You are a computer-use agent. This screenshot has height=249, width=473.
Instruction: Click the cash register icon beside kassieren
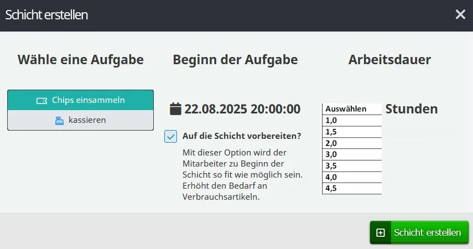(x=60, y=120)
